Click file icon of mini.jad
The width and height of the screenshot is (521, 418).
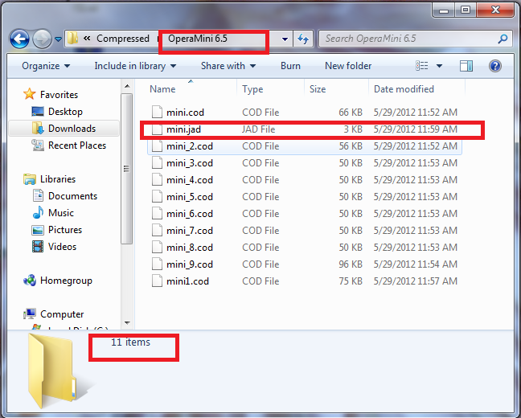click(x=157, y=129)
